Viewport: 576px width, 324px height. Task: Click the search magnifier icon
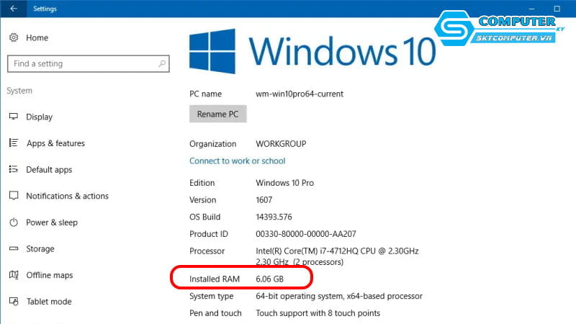(x=162, y=63)
